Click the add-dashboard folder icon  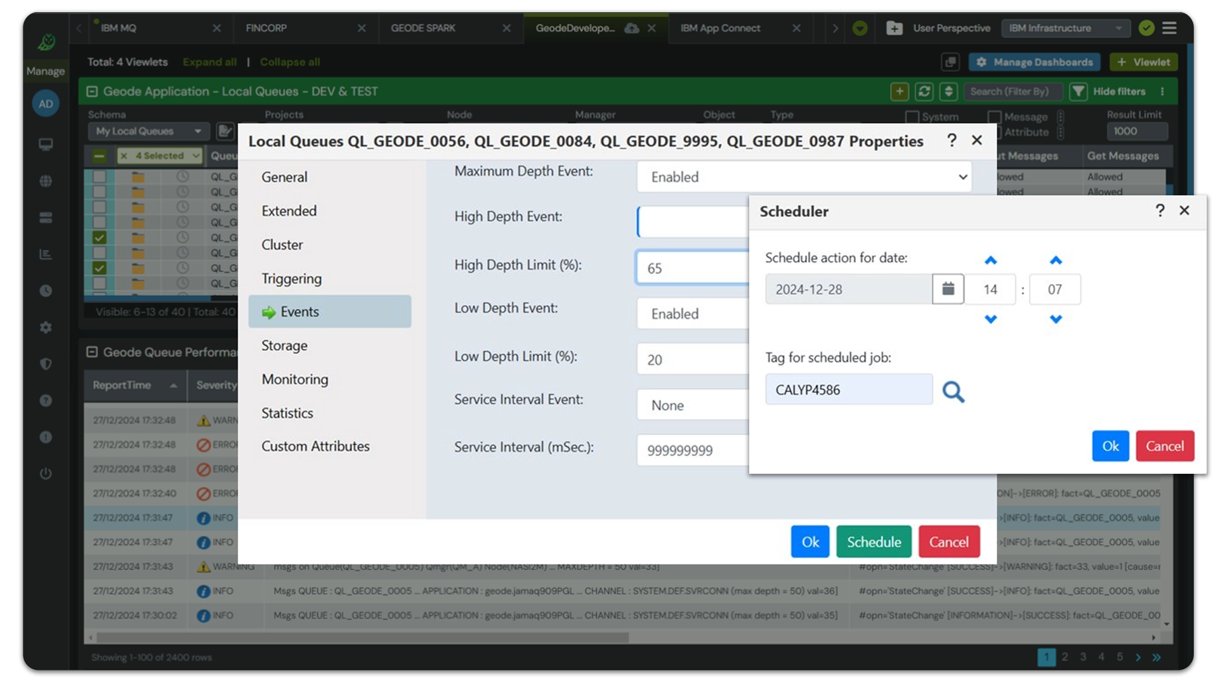894,28
